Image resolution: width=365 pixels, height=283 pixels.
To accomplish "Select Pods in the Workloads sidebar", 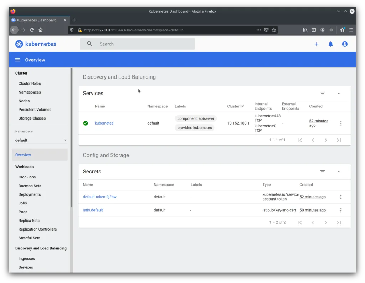I will [23, 212].
